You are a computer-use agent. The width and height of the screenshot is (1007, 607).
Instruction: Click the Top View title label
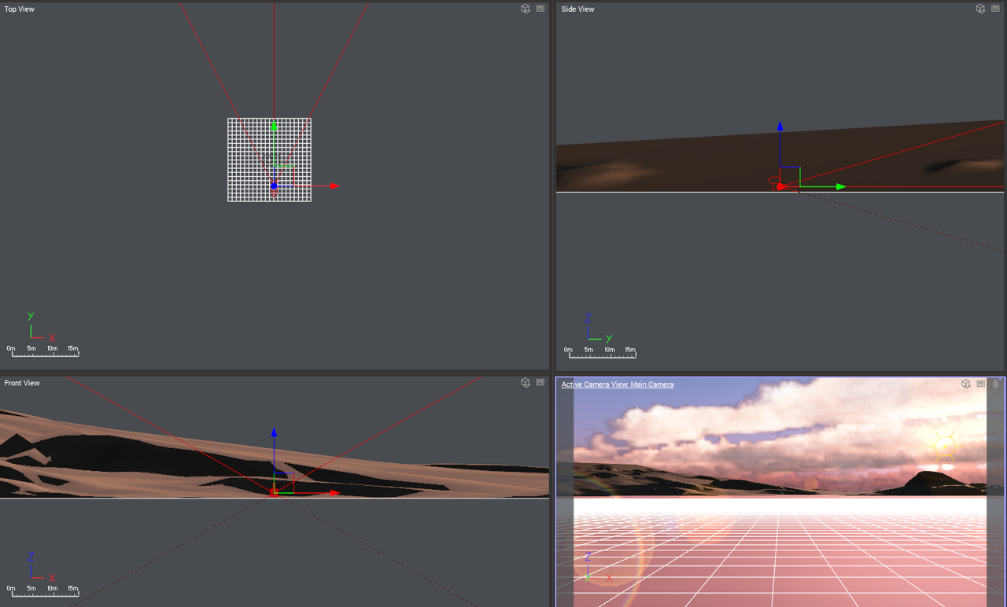[x=20, y=9]
